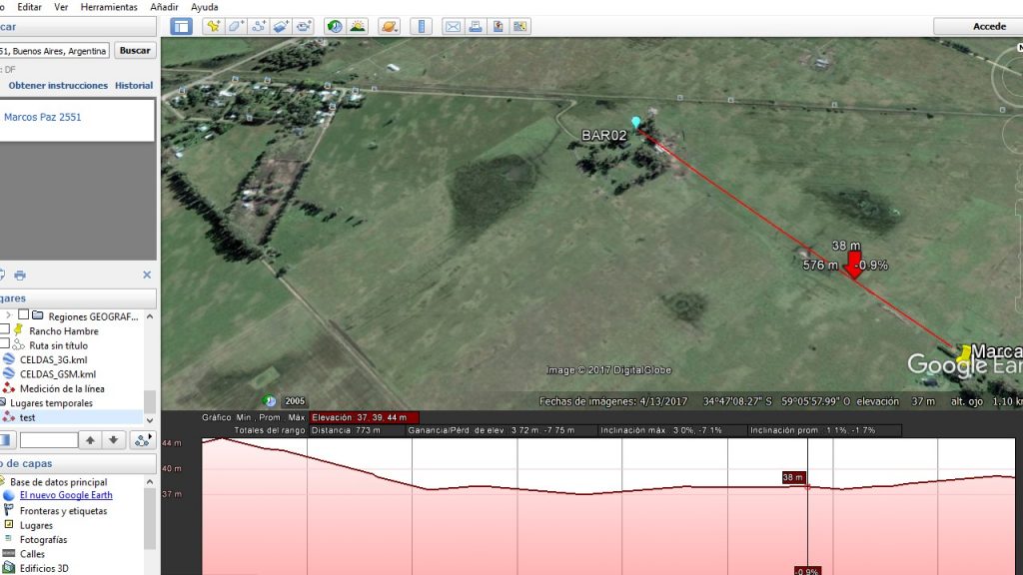Select Fronteras y etiquetas layer
Screen dimensions: 1023x575
[63, 511]
